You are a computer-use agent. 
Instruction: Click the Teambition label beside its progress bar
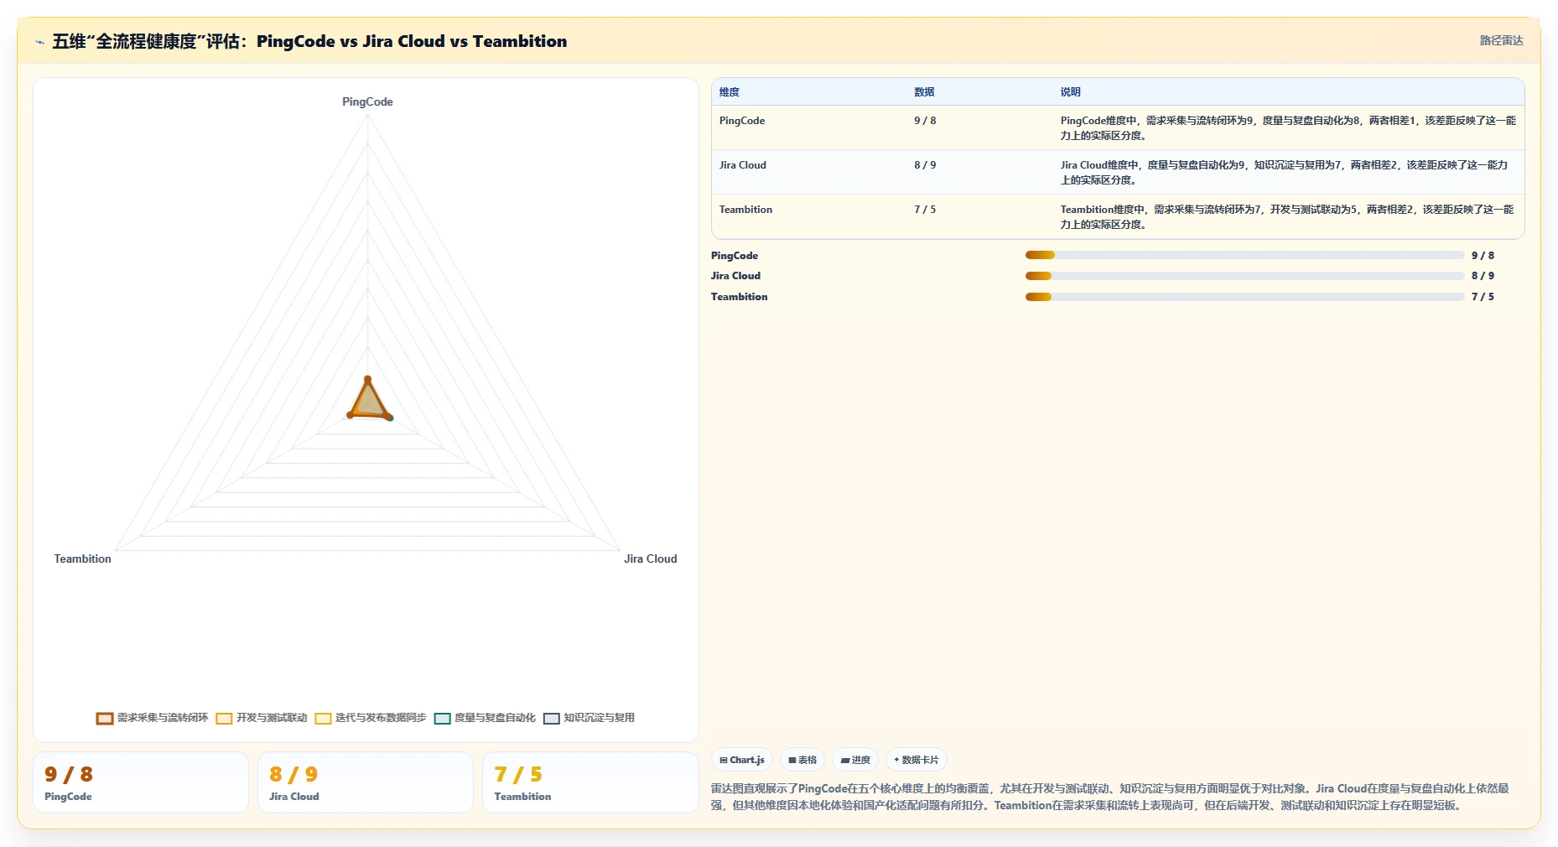(739, 297)
